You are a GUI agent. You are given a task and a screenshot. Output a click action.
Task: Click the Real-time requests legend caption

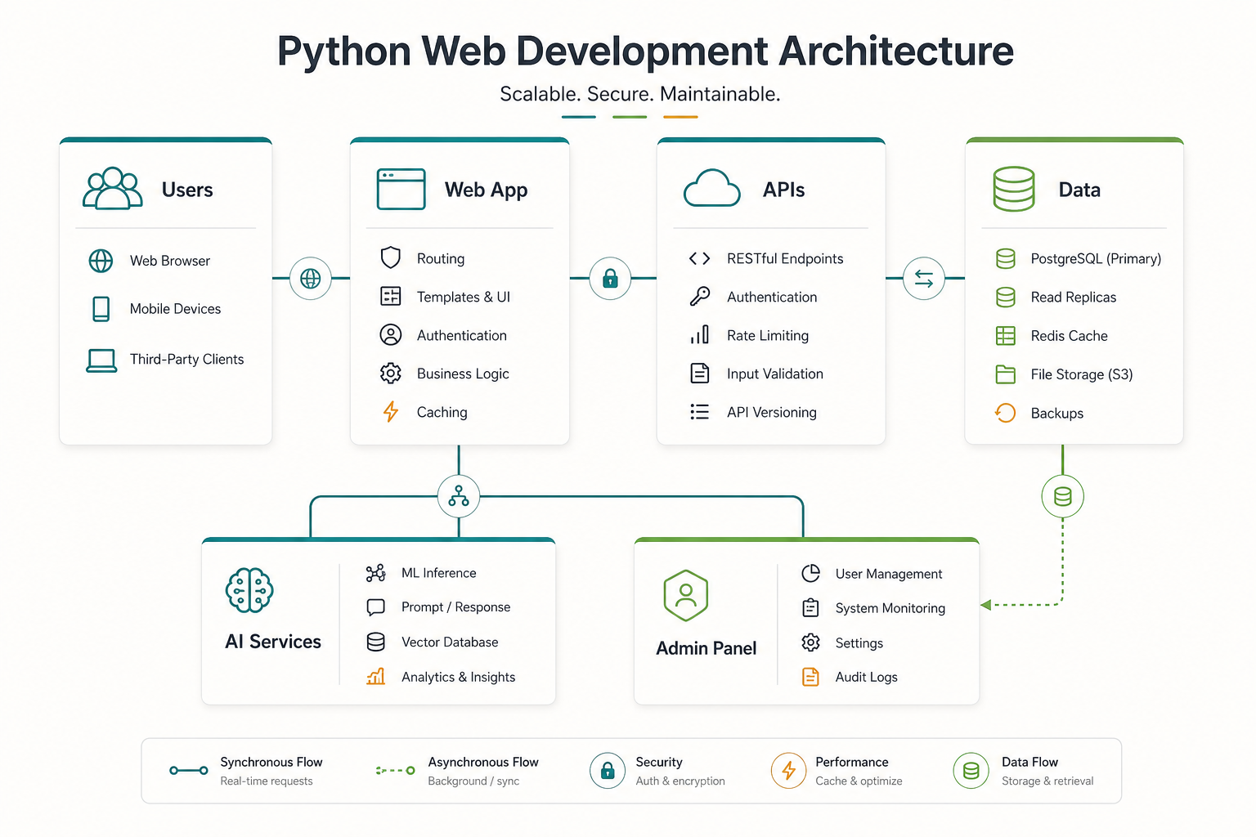(x=267, y=781)
